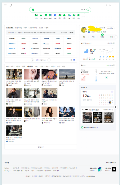Click the crescent moon weather icon
The width and height of the screenshot is (120, 185).
point(86,51)
